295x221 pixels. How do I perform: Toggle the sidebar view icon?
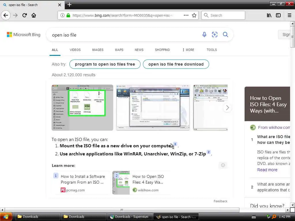click(278, 16)
